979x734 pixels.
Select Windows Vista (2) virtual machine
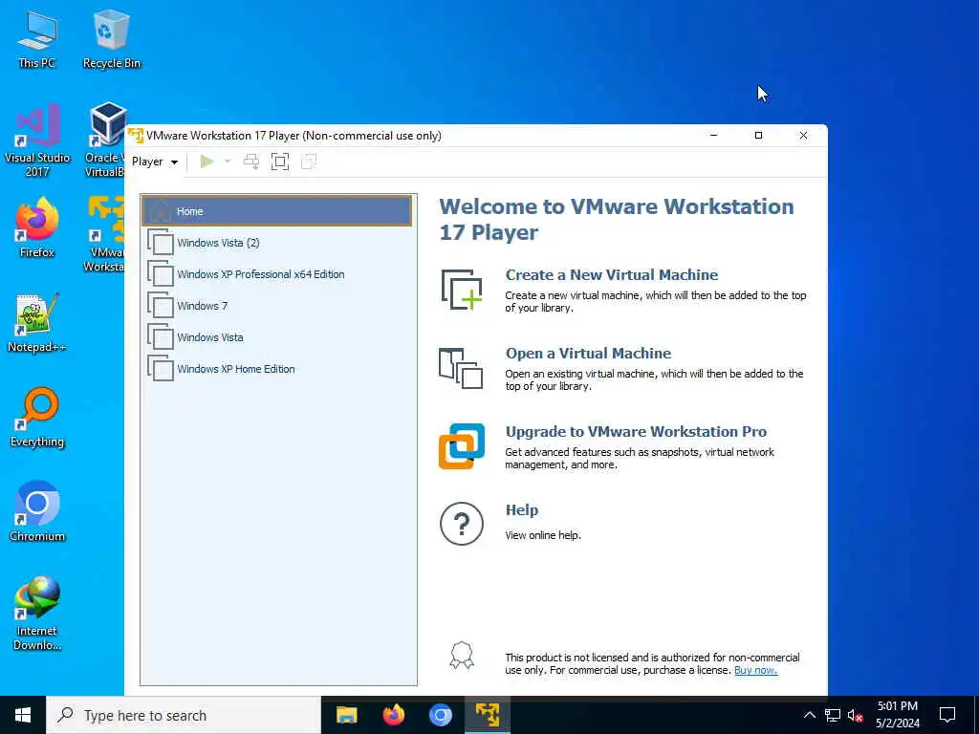276,243
